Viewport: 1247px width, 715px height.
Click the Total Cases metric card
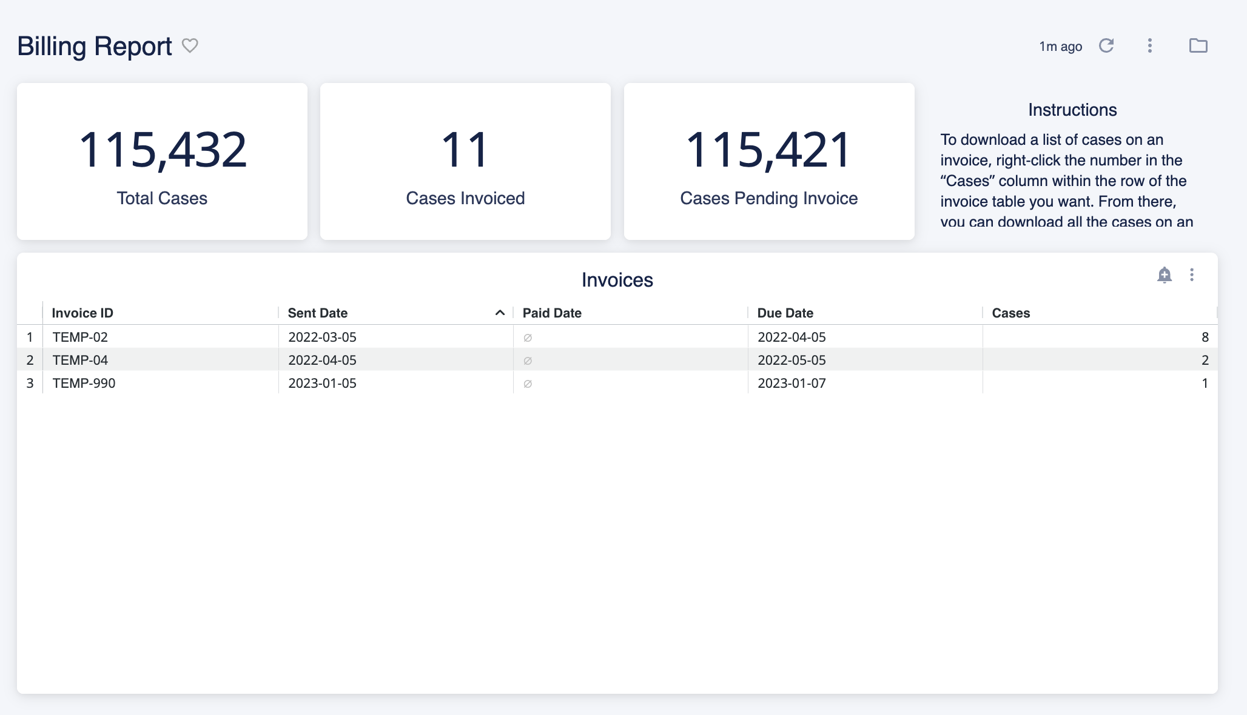(162, 162)
